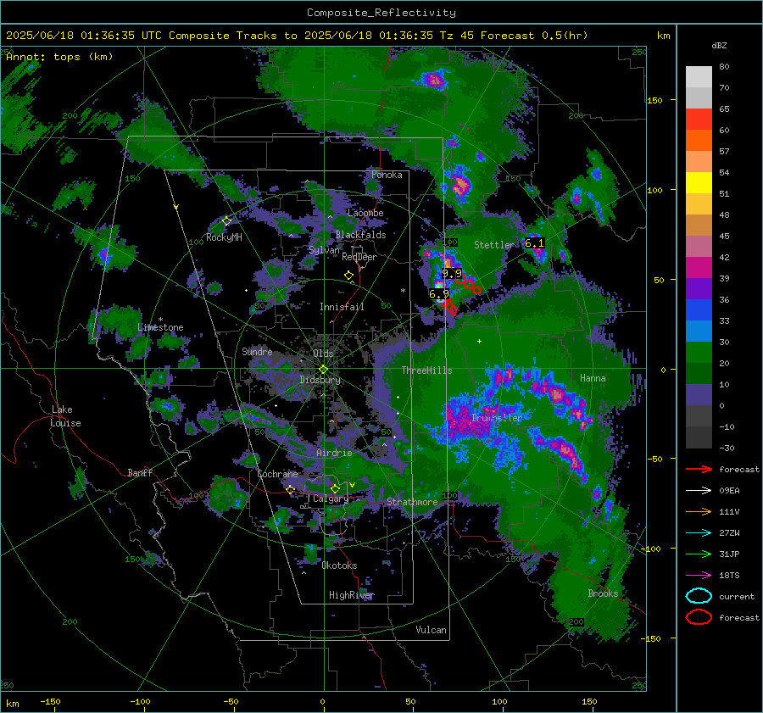The image size is (763, 713).
Task: Click the Limestone label
Action: click(x=160, y=327)
